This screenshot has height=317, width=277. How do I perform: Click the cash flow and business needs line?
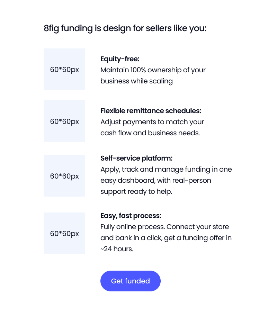(150, 133)
